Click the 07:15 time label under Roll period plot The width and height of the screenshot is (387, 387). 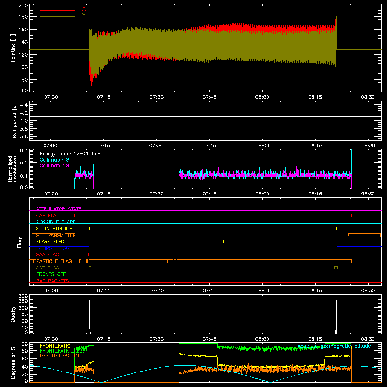[103, 146]
